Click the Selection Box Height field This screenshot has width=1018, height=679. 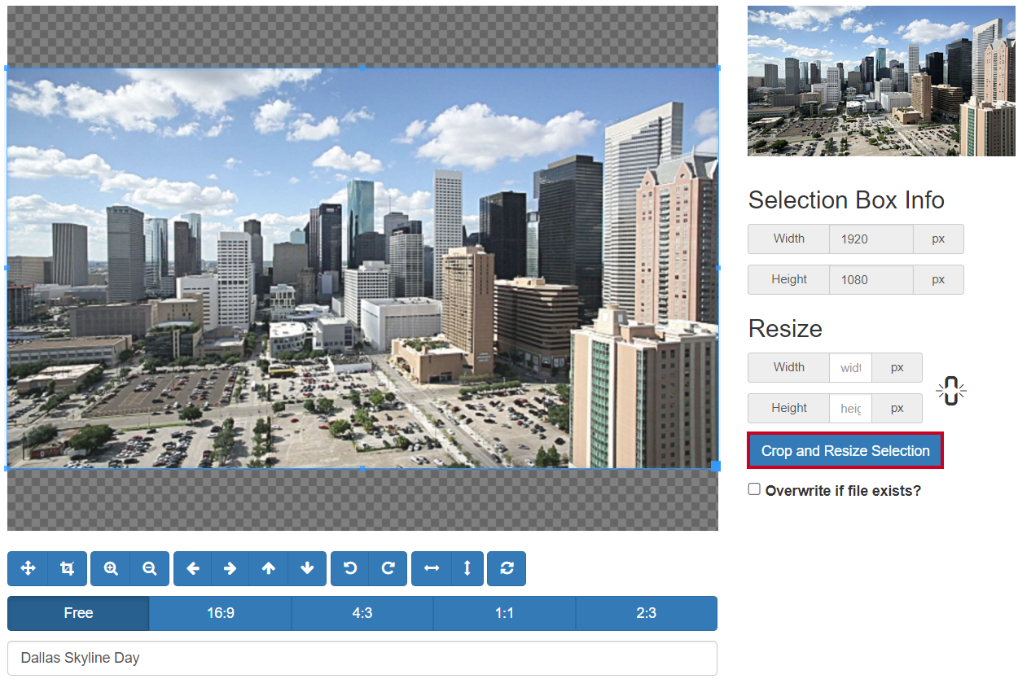click(871, 279)
